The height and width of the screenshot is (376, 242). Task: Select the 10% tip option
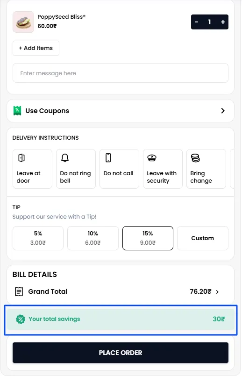pyautogui.click(x=93, y=238)
